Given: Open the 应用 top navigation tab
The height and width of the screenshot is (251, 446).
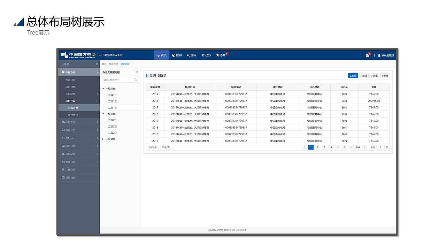Looking at the screenshot, I should tap(177, 55).
